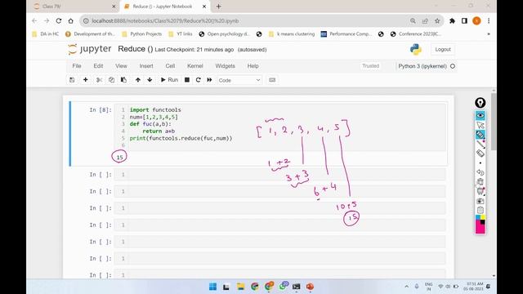The width and height of the screenshot is (523, 294).
Task: Expand the bookmarks bar overflow arrow
Action: (489, 34)
